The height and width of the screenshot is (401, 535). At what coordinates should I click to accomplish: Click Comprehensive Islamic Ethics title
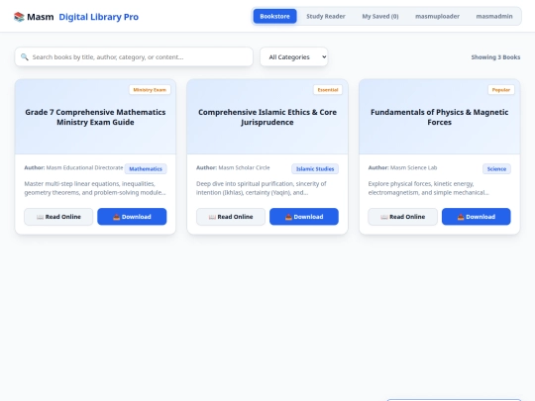267,117
